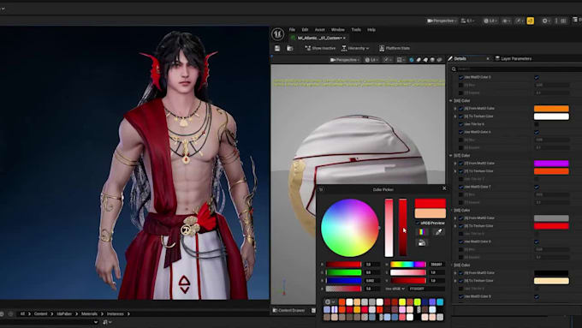Toggle checkbox beside white swatch row in [06]
This screenshot has height=328, width=582.
tap(460, 116)
